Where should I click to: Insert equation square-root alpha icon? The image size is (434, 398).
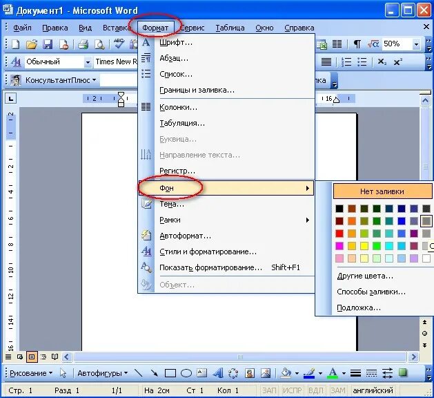(373, 44)
